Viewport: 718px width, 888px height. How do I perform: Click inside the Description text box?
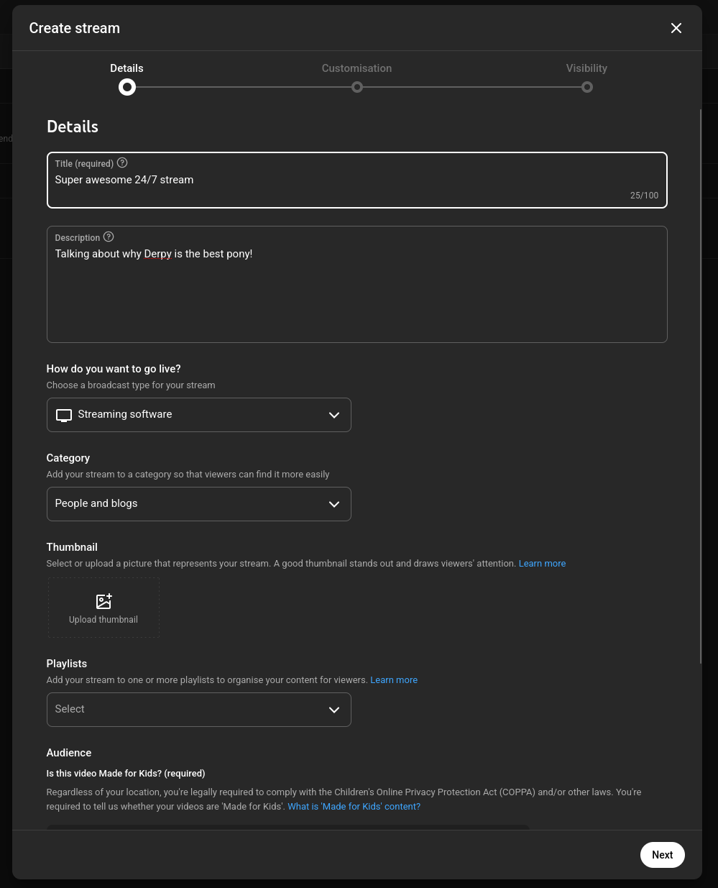287,284
